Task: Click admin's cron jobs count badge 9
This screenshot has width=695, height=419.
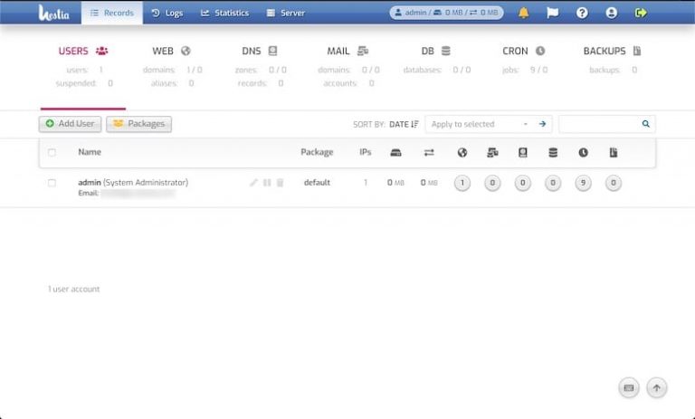Action: pos(583,183)
